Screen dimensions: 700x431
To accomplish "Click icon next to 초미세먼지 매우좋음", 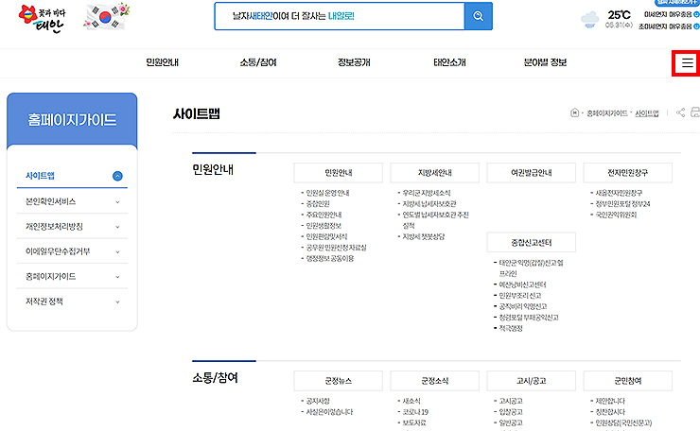I will click(x=696, y=26).
